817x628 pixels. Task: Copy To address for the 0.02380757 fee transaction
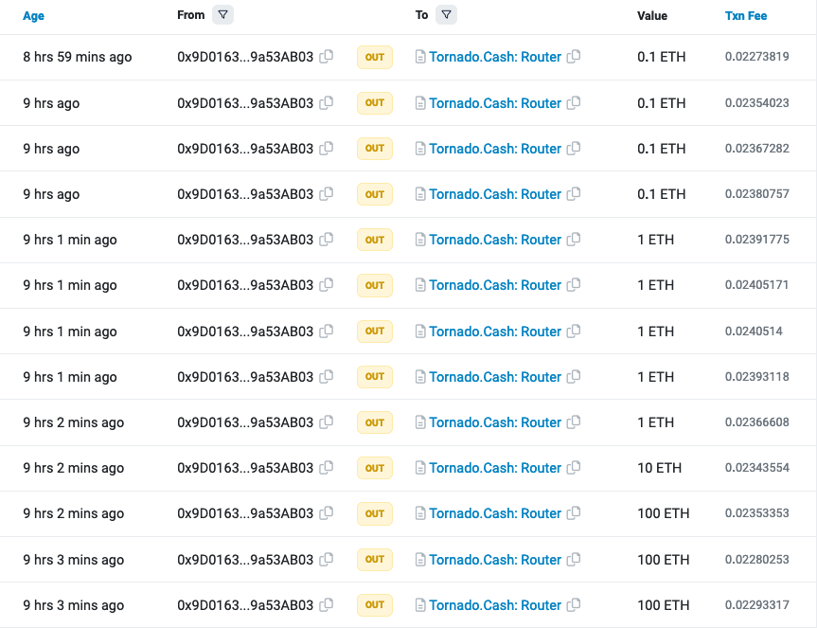[574, 194]
